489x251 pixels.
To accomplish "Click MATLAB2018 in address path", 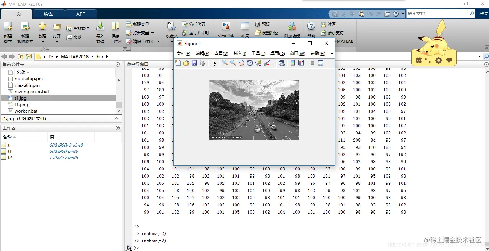I will (74, 56).
